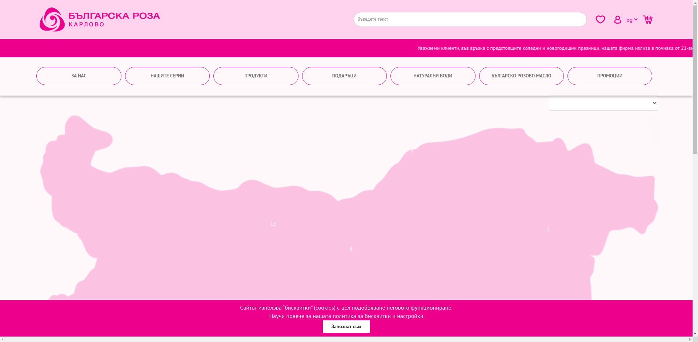Click the horizontal scrollbar right arrow
This screenshot has height=342, width=698.
[x=690, y=339]
